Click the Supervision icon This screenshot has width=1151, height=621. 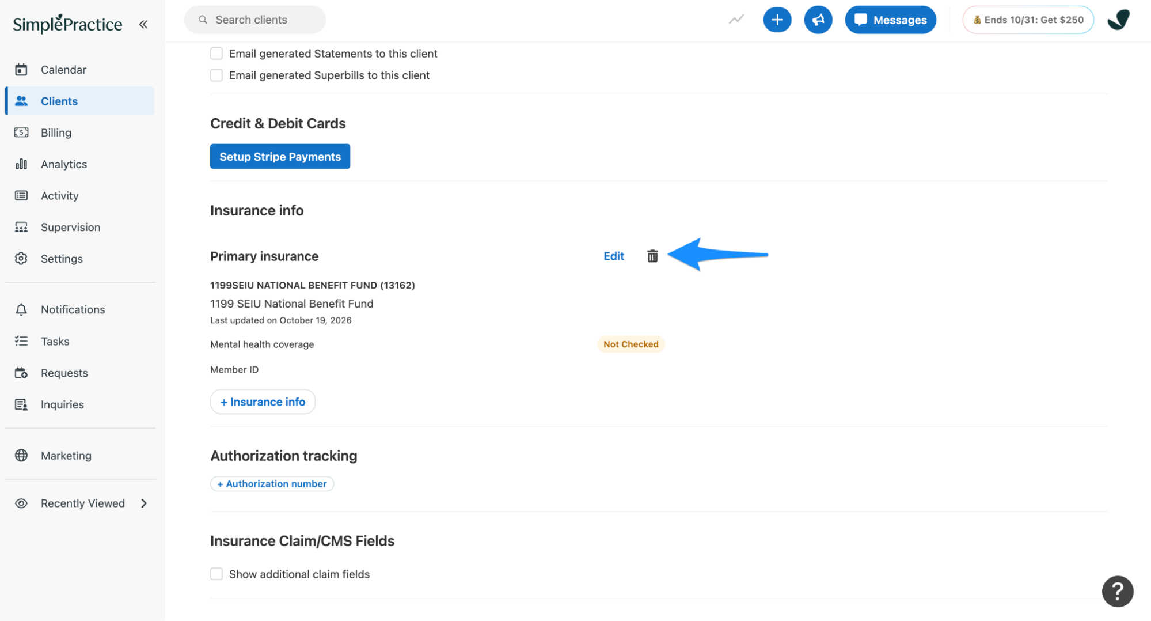[x=21, y=228]
